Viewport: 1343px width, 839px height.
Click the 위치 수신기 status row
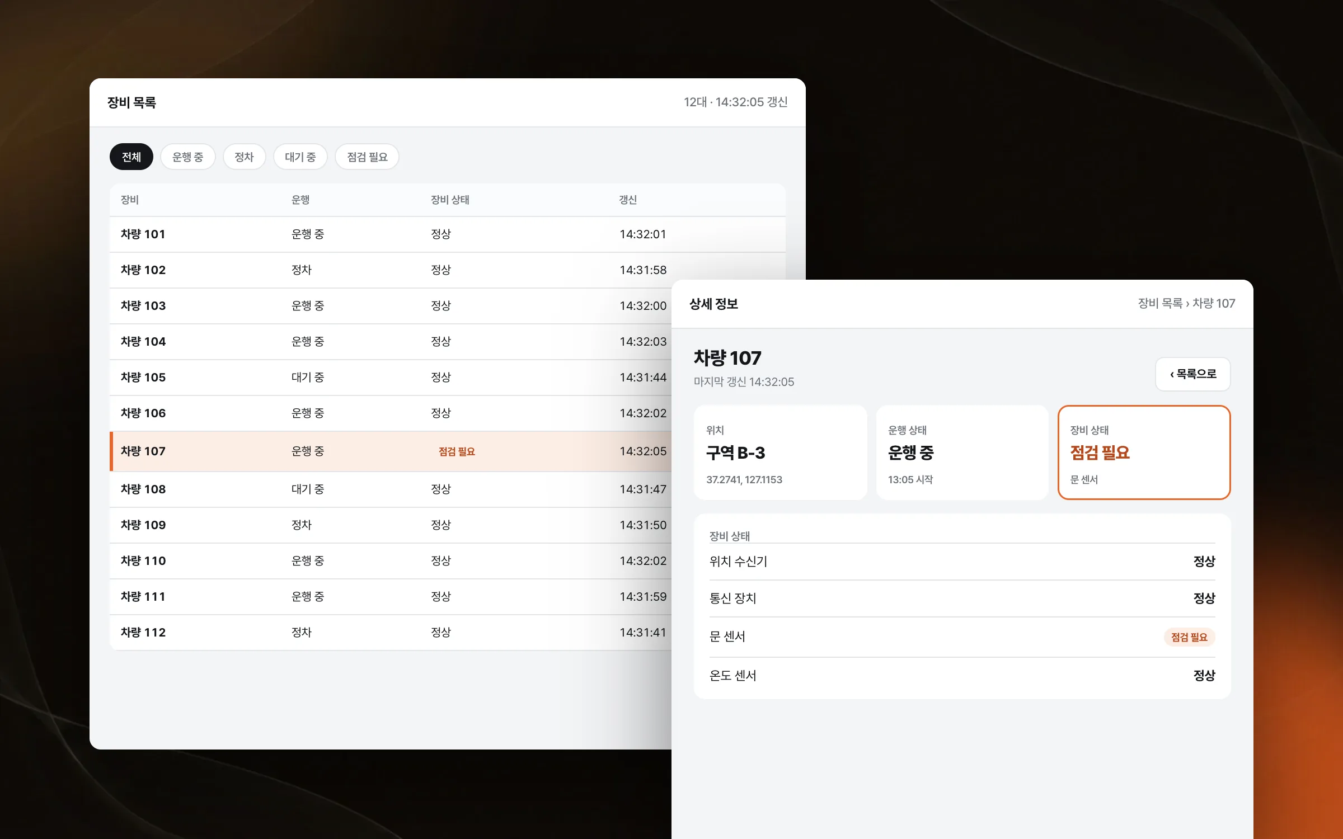(962, 562)
